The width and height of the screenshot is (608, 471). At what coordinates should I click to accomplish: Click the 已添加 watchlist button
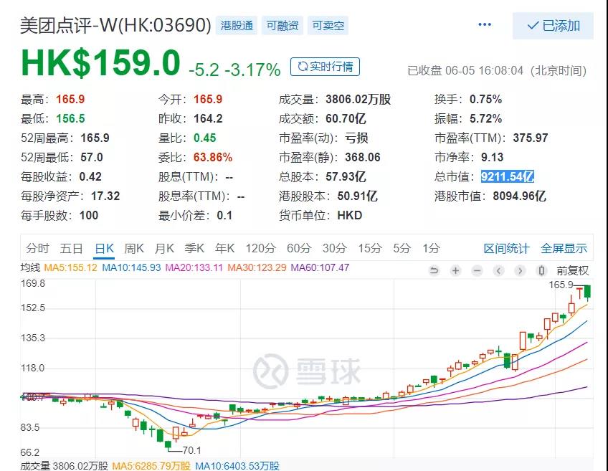(x=553, y=26)
